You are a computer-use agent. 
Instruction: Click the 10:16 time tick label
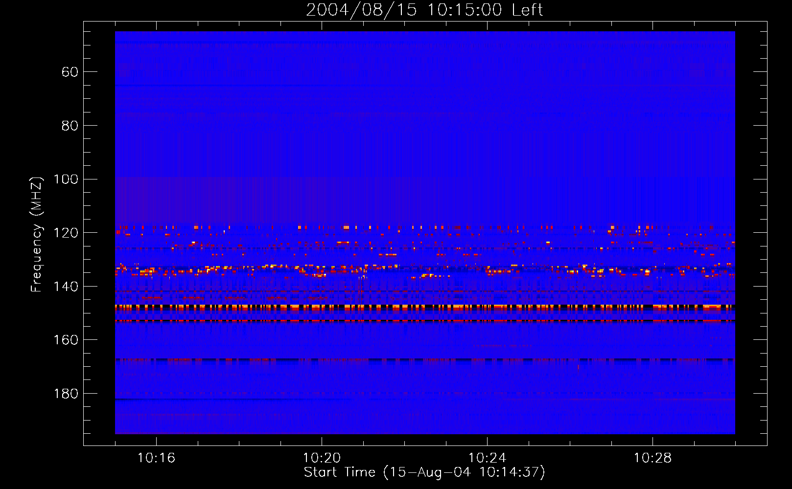coord(156,458)
